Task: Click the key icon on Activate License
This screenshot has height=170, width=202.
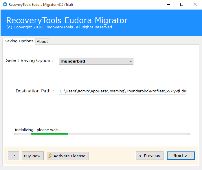Action: coord(50,156)
